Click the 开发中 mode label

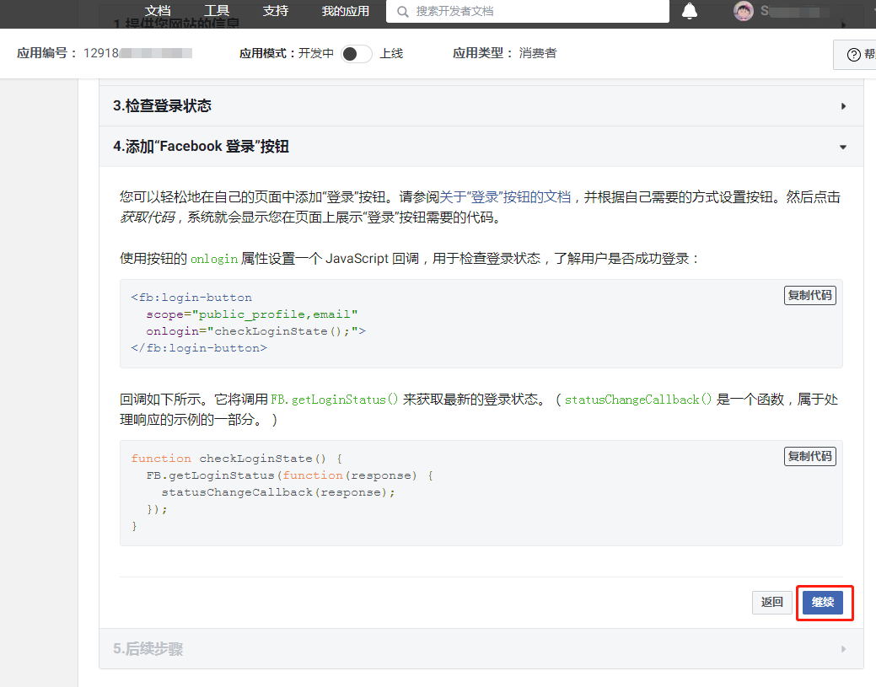coord(315,54)
